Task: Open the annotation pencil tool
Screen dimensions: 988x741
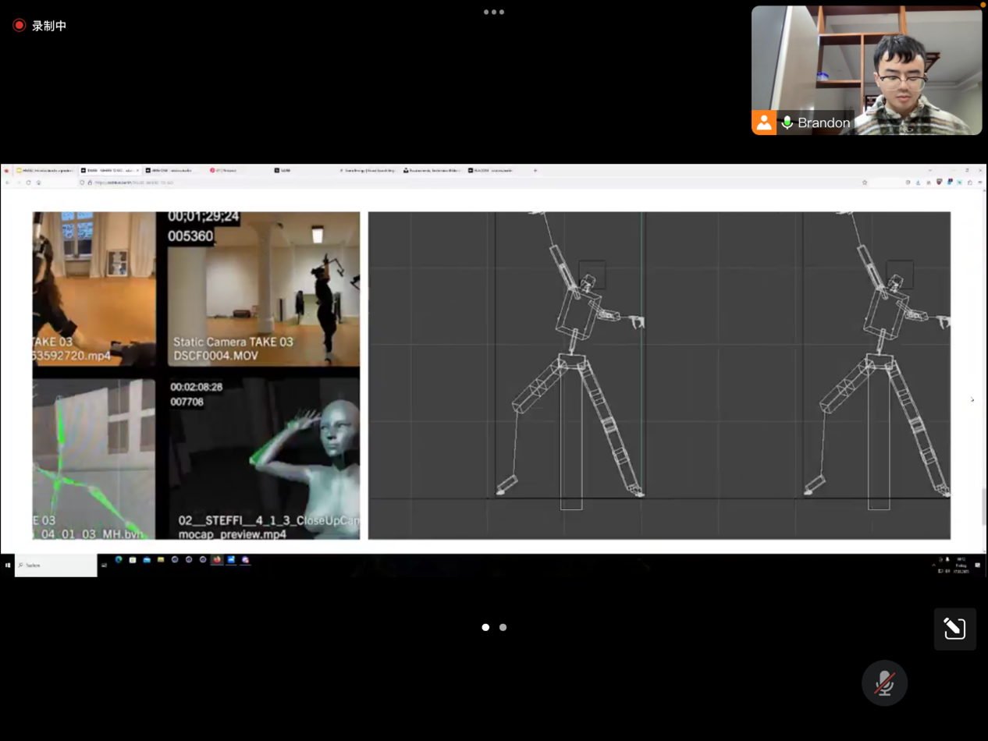Action: click(954, 629)
